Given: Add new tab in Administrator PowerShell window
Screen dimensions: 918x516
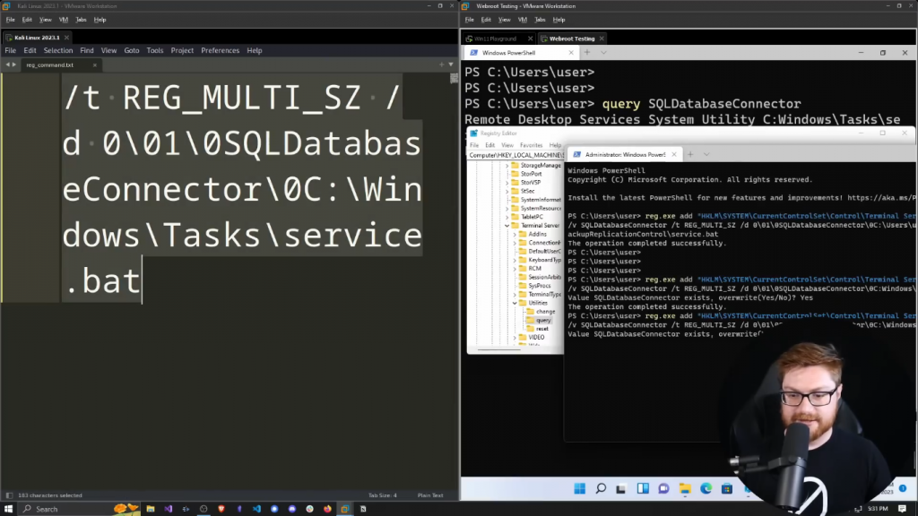Looking at the screenshot, I should point(690,154).
